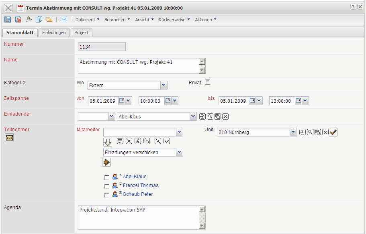Click the Nummer field showing 1134

102,47
